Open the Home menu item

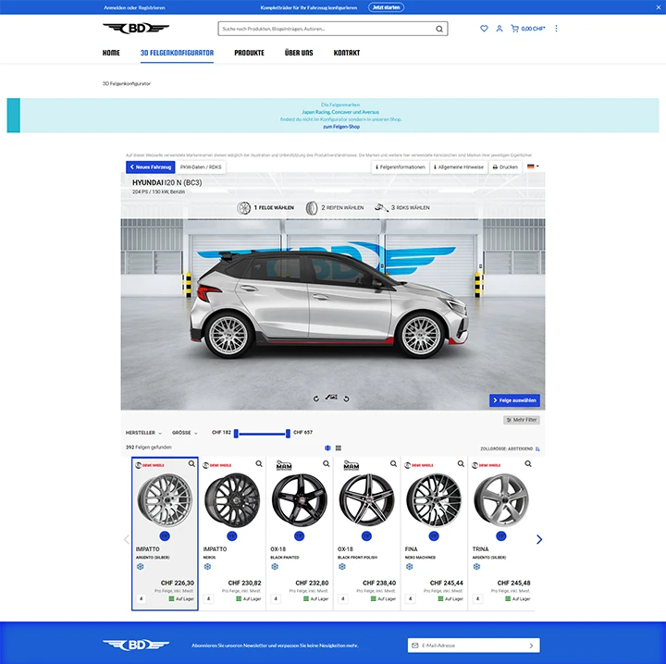pos(111,53)
